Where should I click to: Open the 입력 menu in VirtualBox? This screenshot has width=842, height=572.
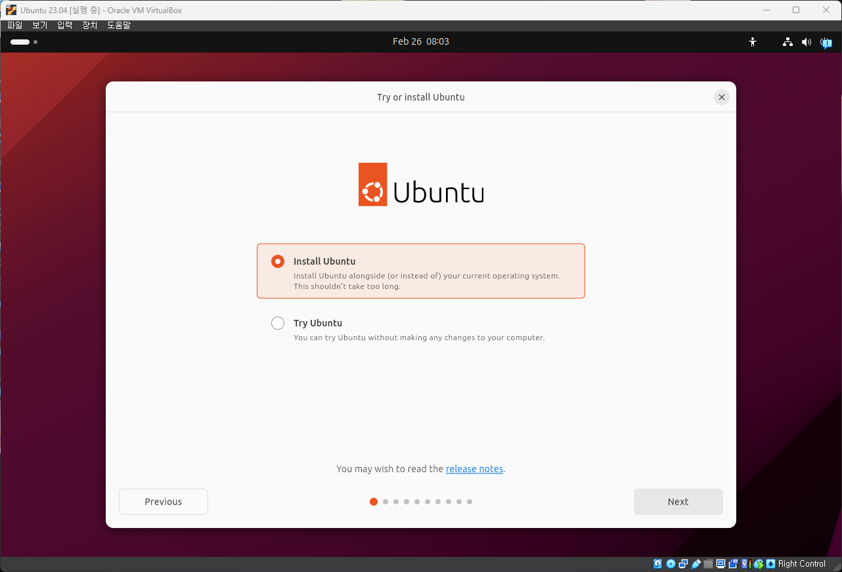(65, 25)
